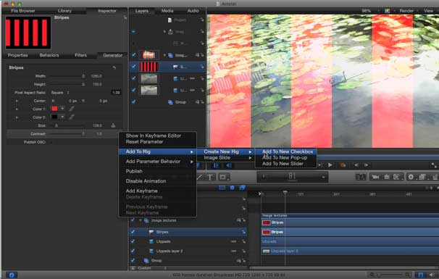Collapse the Image textures group in the timeline
The image size is (439, 279).
click(141, 220)
